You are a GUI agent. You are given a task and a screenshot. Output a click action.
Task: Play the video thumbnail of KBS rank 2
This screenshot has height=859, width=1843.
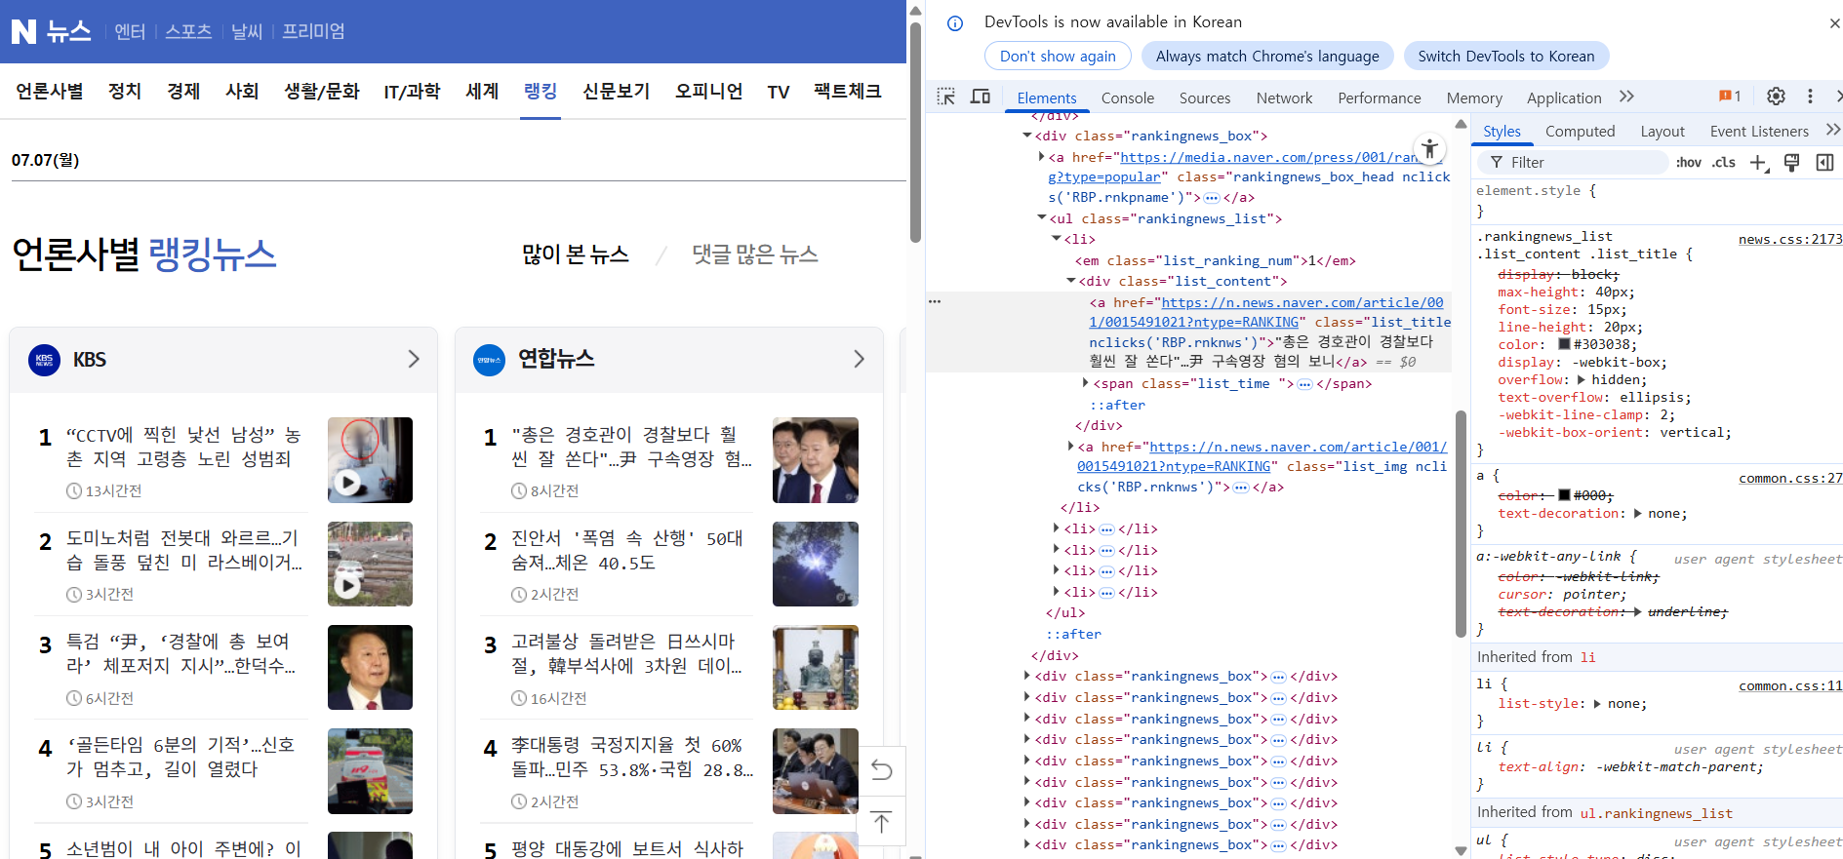[x=370, y=564]
